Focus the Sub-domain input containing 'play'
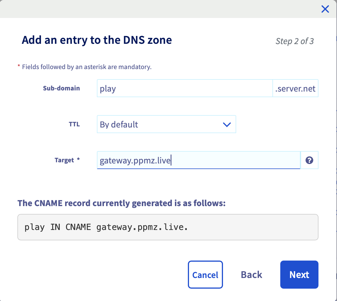The width and height of the screenshot is (337, 301). click(185, 88)
